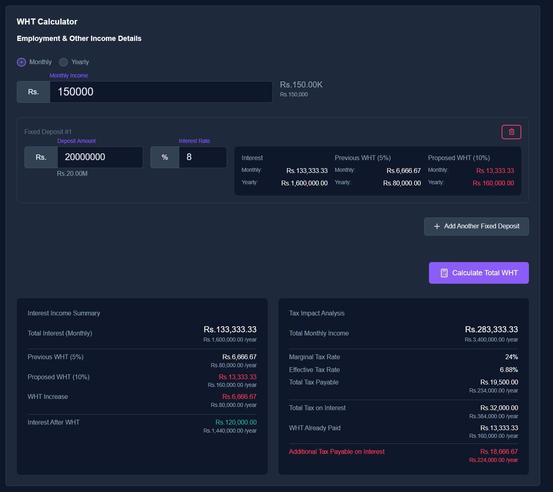This screenshot has height=492, width=553.
Task: Click 'Employment & Other Income Details' subheading
Action: pos(79,39)
